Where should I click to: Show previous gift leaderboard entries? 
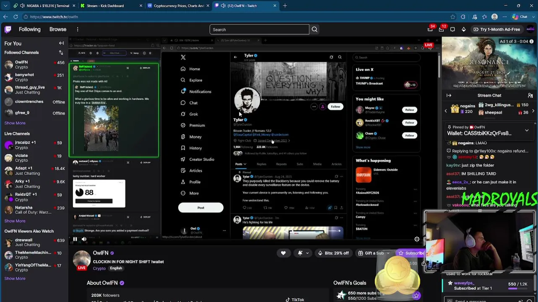(446, 111)
